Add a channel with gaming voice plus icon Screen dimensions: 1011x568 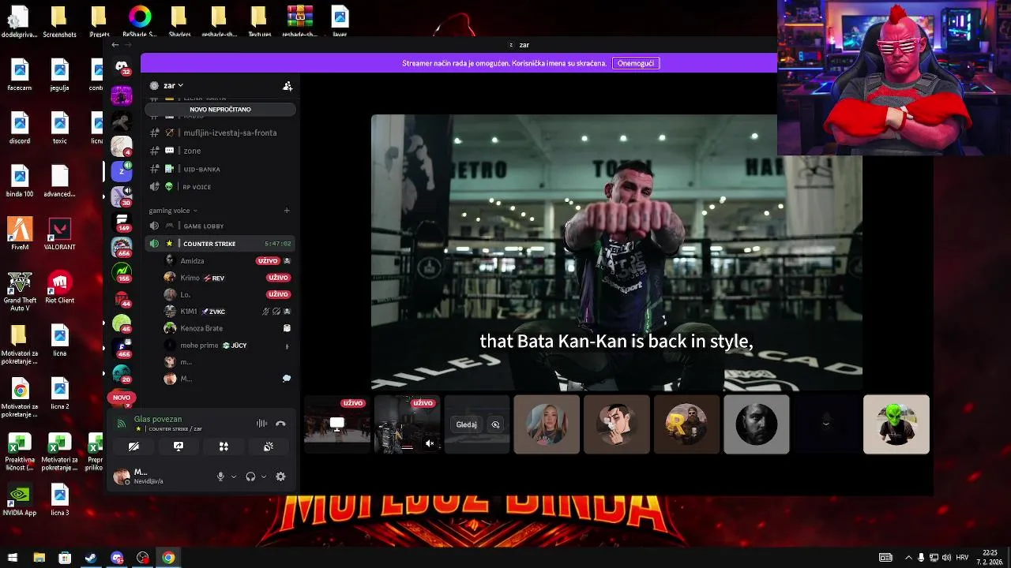tap(287, 211)
